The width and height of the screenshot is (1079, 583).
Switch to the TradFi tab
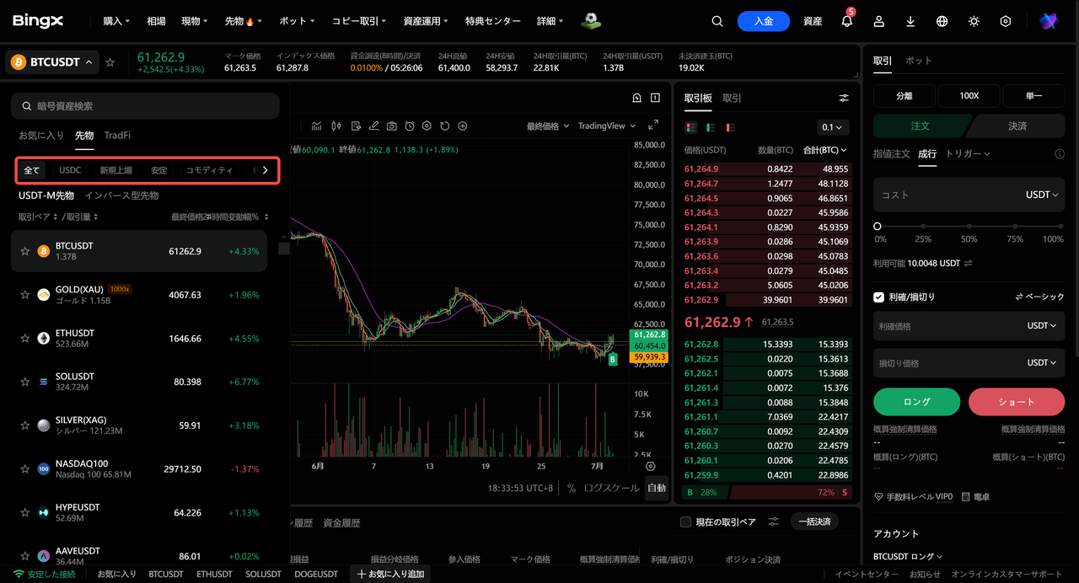pyautogui.click(x=117, y=135)
